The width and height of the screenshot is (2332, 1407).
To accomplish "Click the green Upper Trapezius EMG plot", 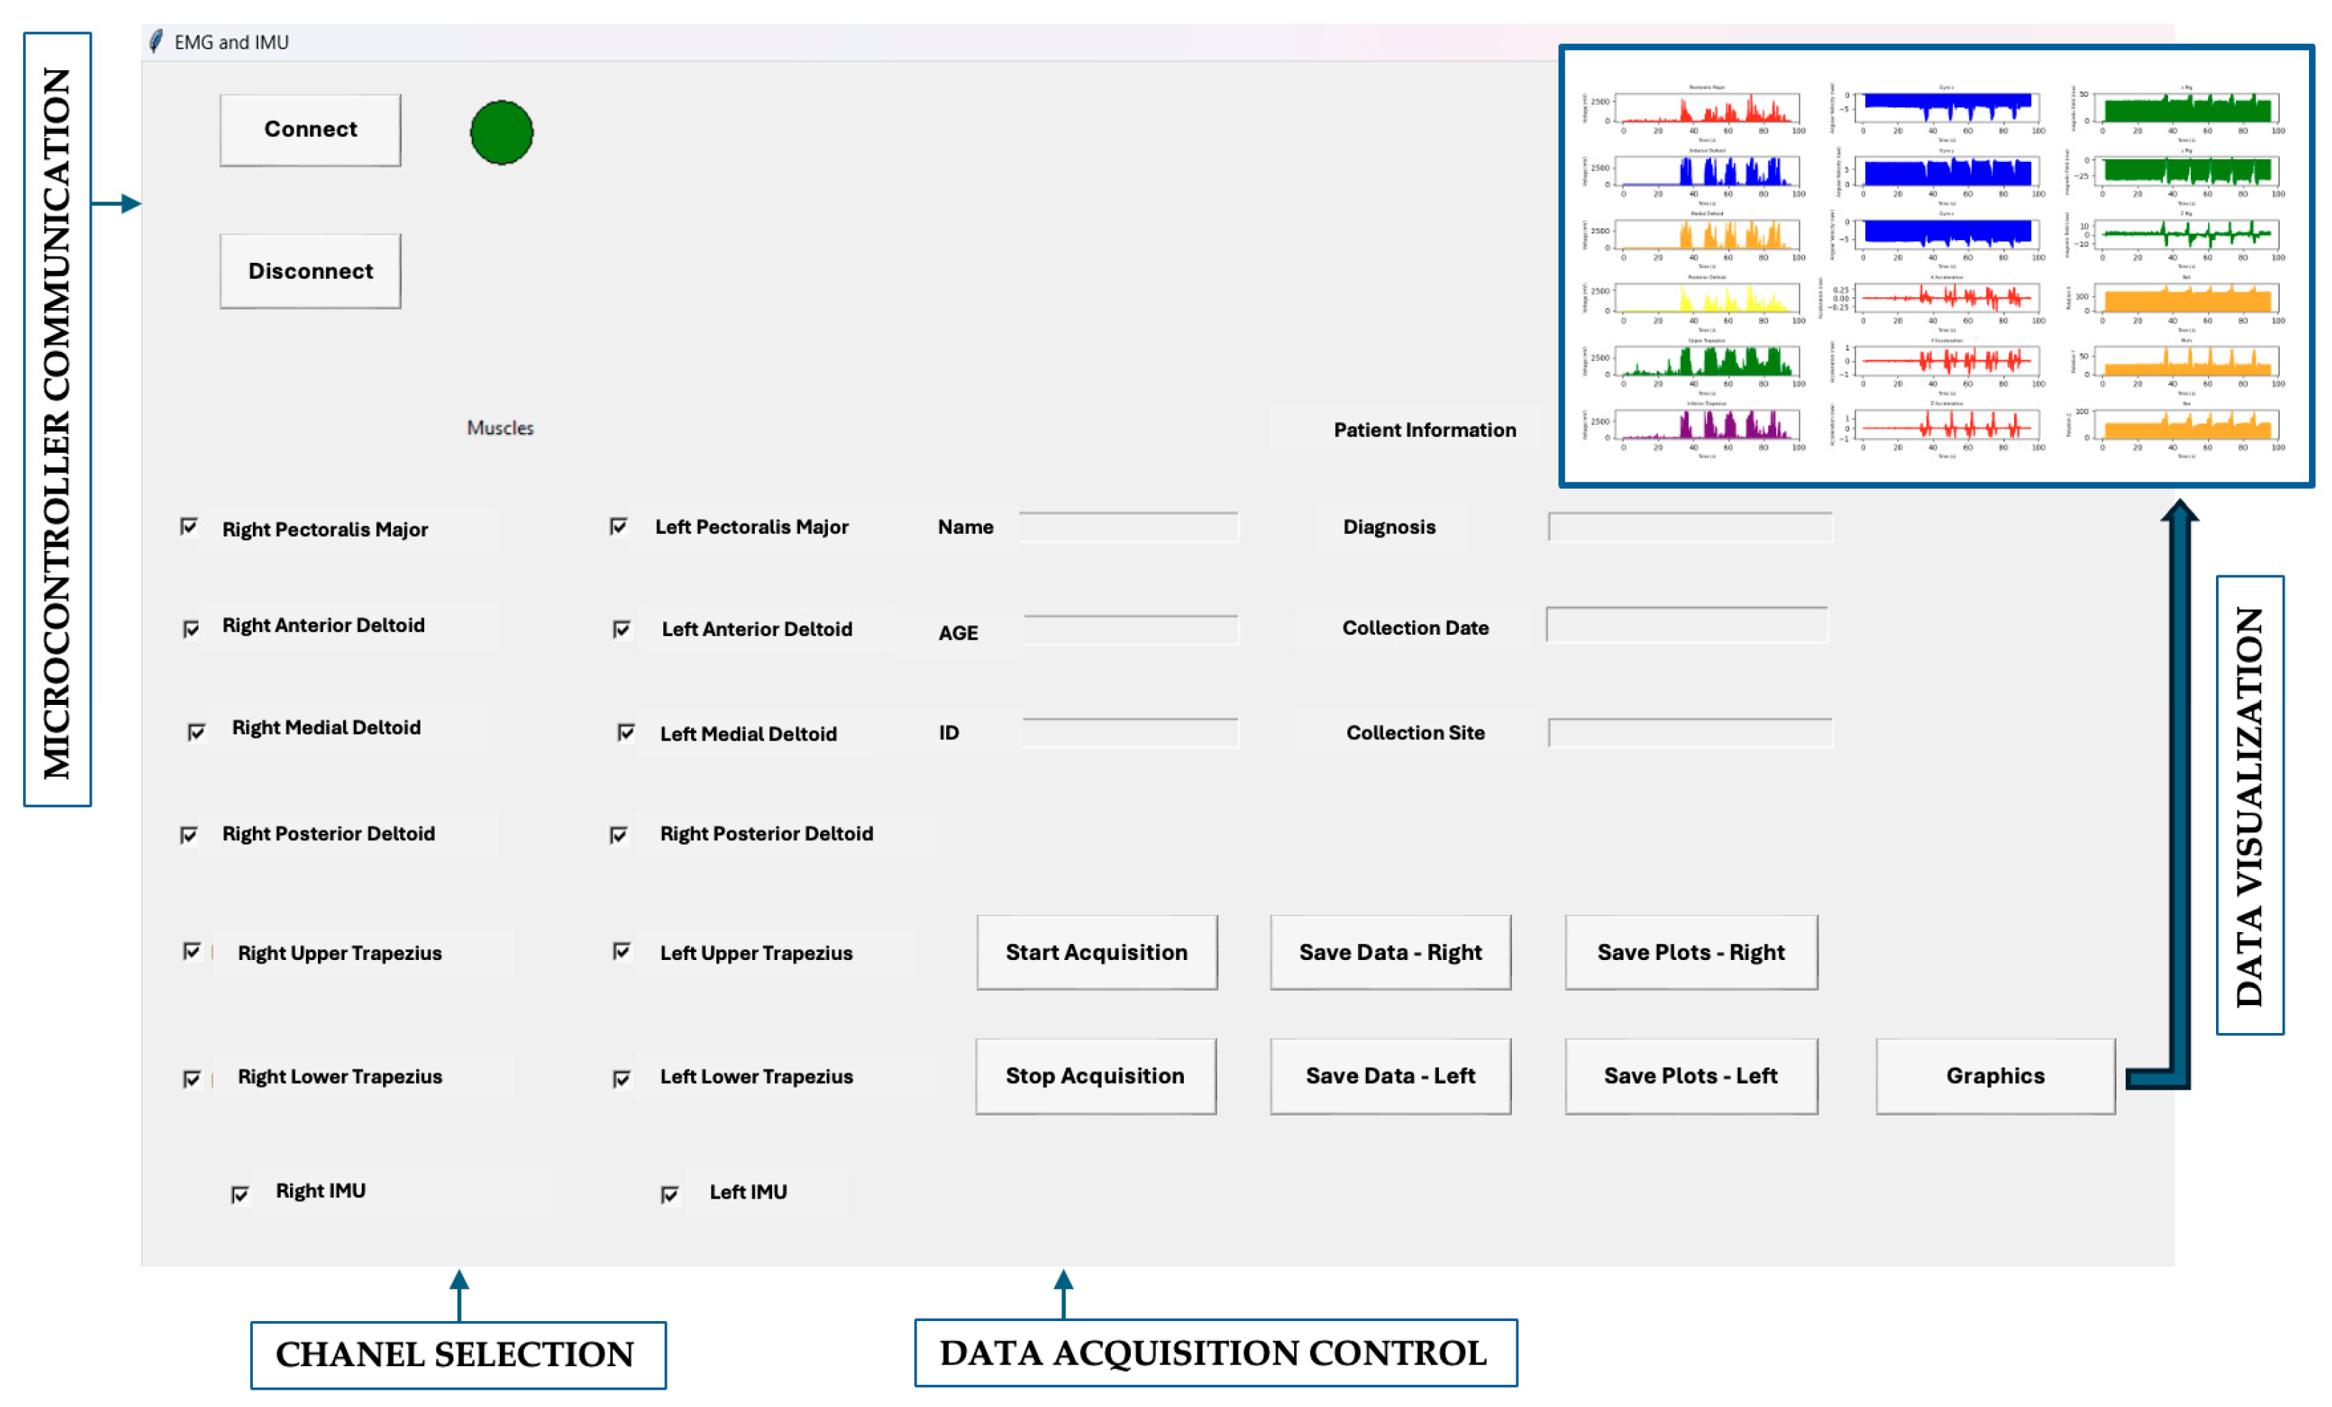I will (1707, 361).
